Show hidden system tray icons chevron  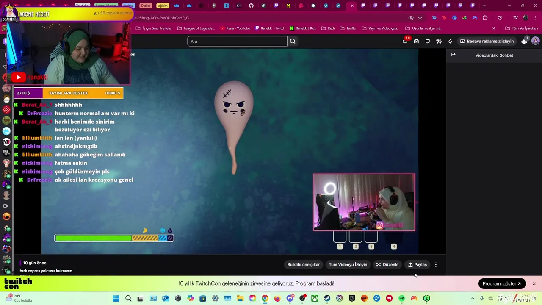(x=473, y=298)
